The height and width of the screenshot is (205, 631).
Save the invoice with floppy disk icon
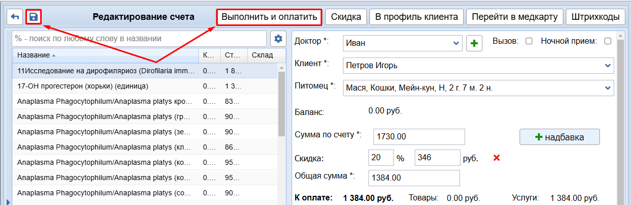(x=33, y=17)
